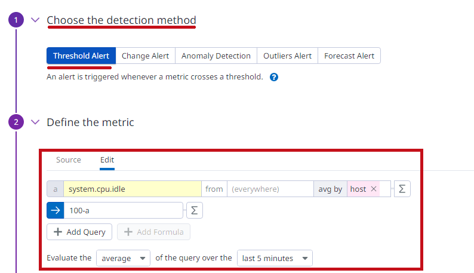
Task: Select Anomaly Detection method
Action: point(216,56)
